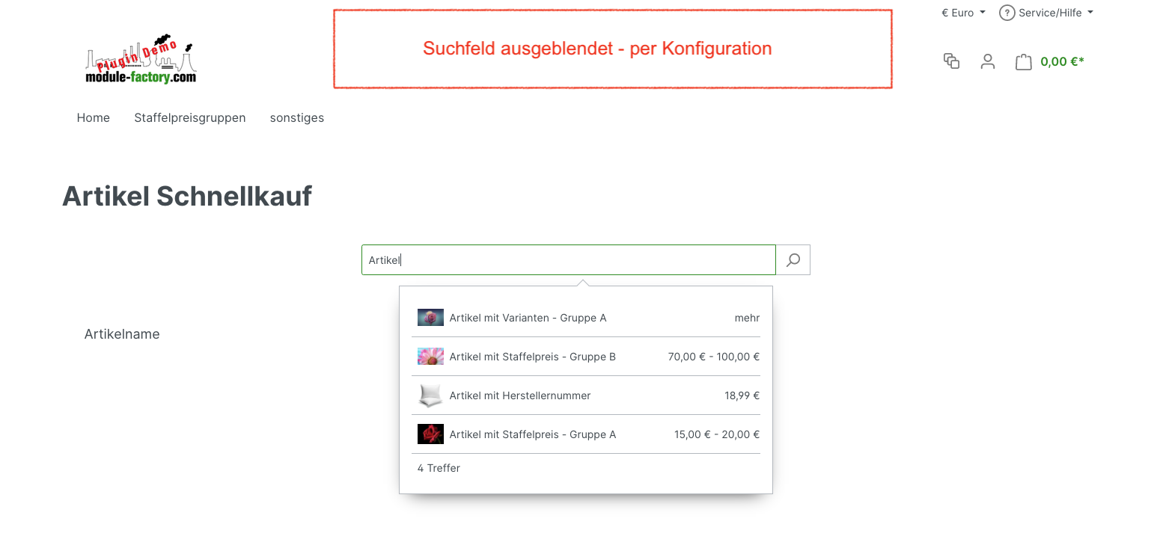Viewport: 1154px width, 557px height.
Task: Click the Service/Hilfe question mark icon
Action: 1007,13
